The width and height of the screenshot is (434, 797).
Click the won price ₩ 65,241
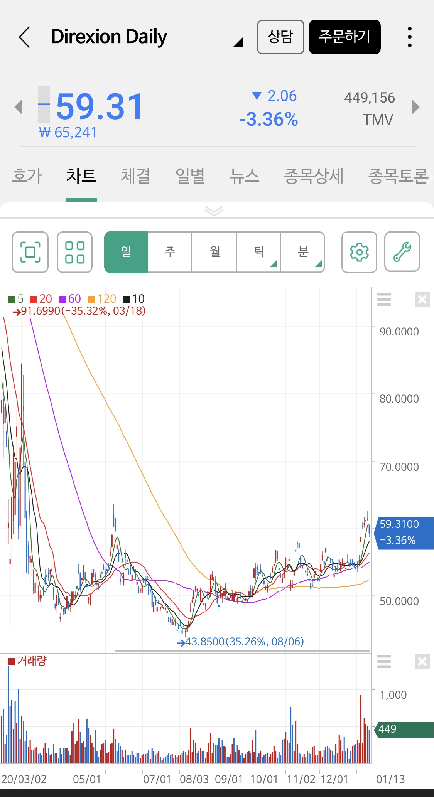pyautogui.click(x=68, y=133)
